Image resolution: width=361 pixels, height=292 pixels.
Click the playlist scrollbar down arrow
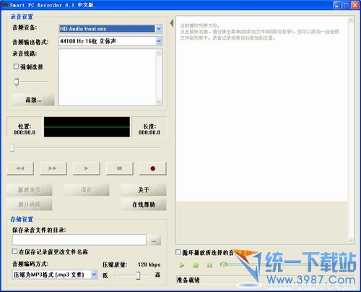coord(351,240)
